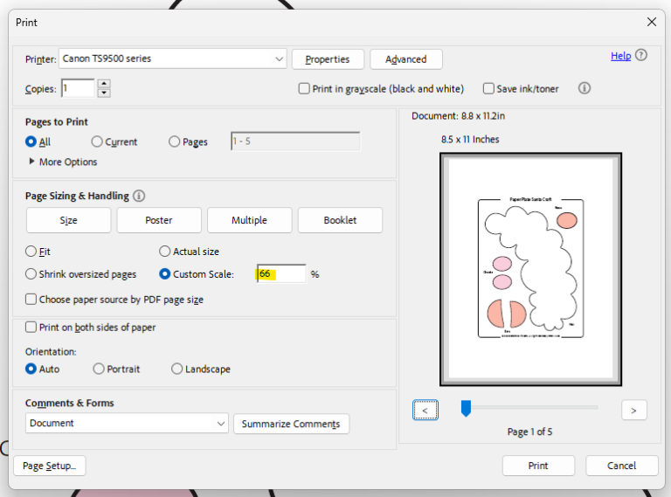The height and width of the screenshot is (497, 671).
Task: Increase copies with the up arrow
Action: tap(104, 84)
